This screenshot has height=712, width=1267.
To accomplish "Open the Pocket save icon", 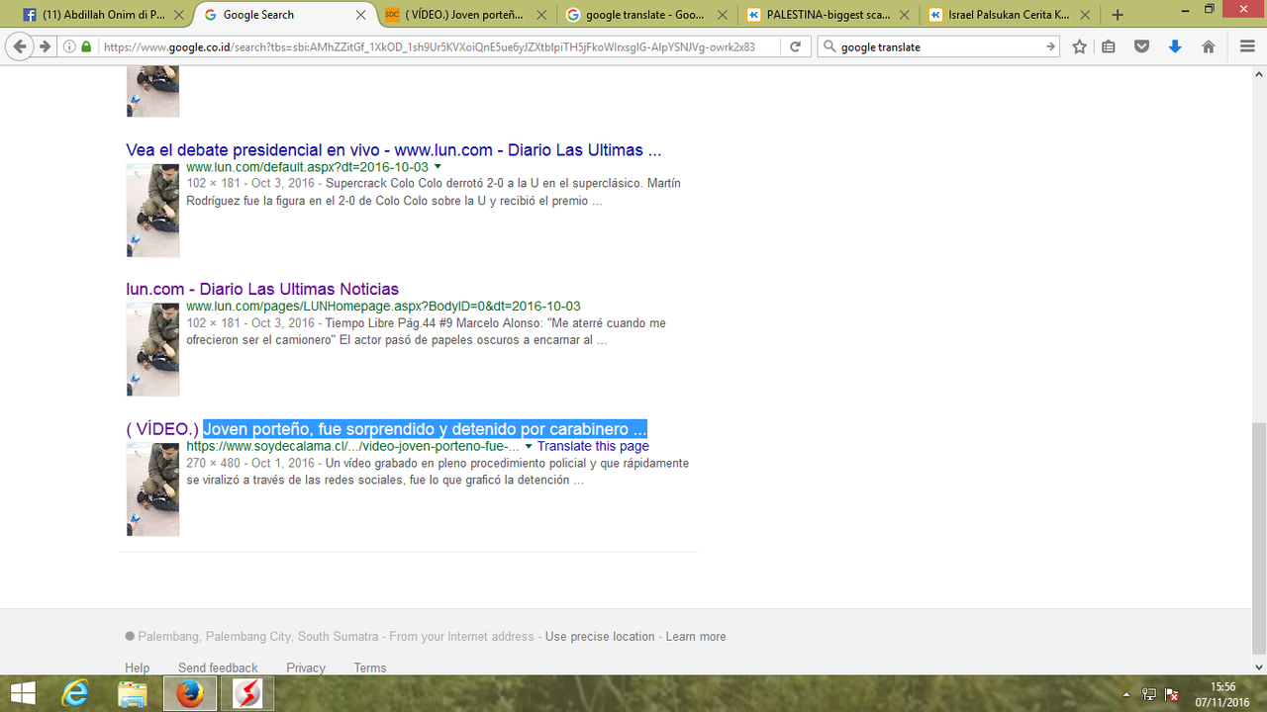I will tap(1142, 46).
